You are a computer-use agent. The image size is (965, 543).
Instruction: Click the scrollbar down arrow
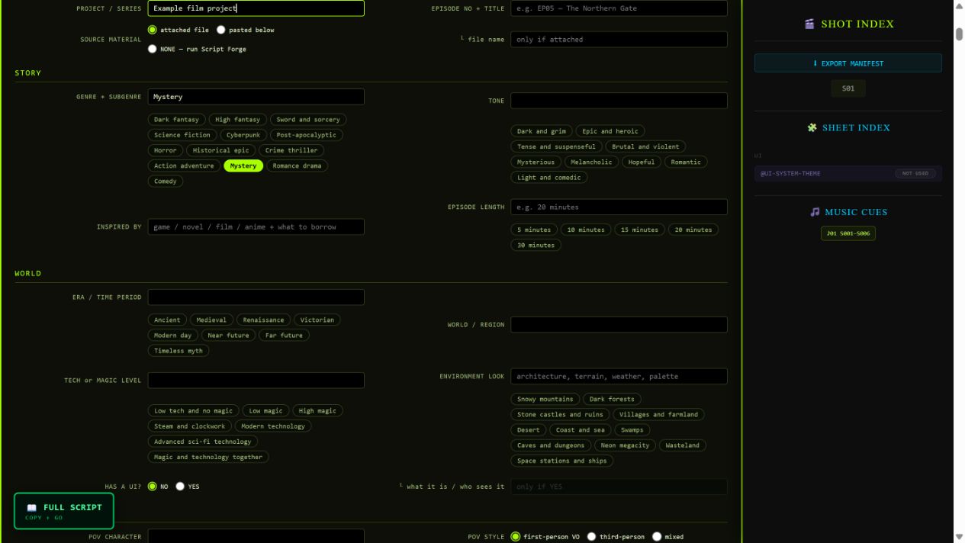coord(959,537)
